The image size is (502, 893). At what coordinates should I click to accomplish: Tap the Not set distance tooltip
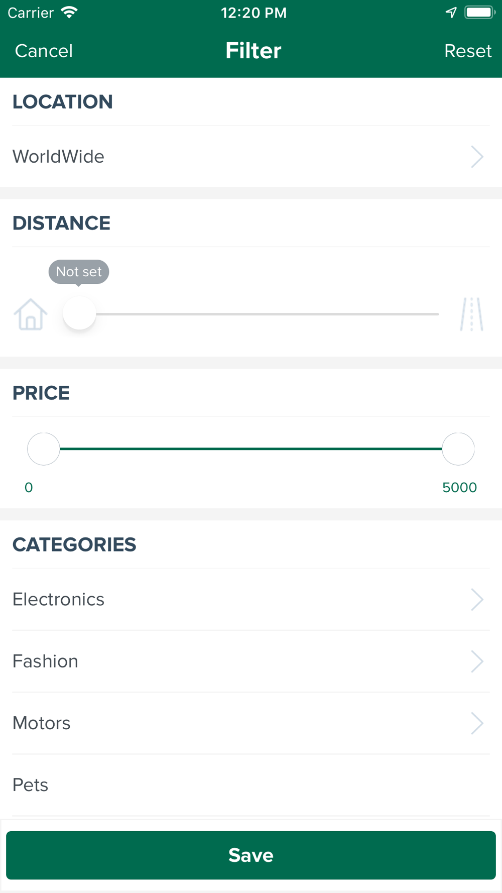(x=79, y=272)
